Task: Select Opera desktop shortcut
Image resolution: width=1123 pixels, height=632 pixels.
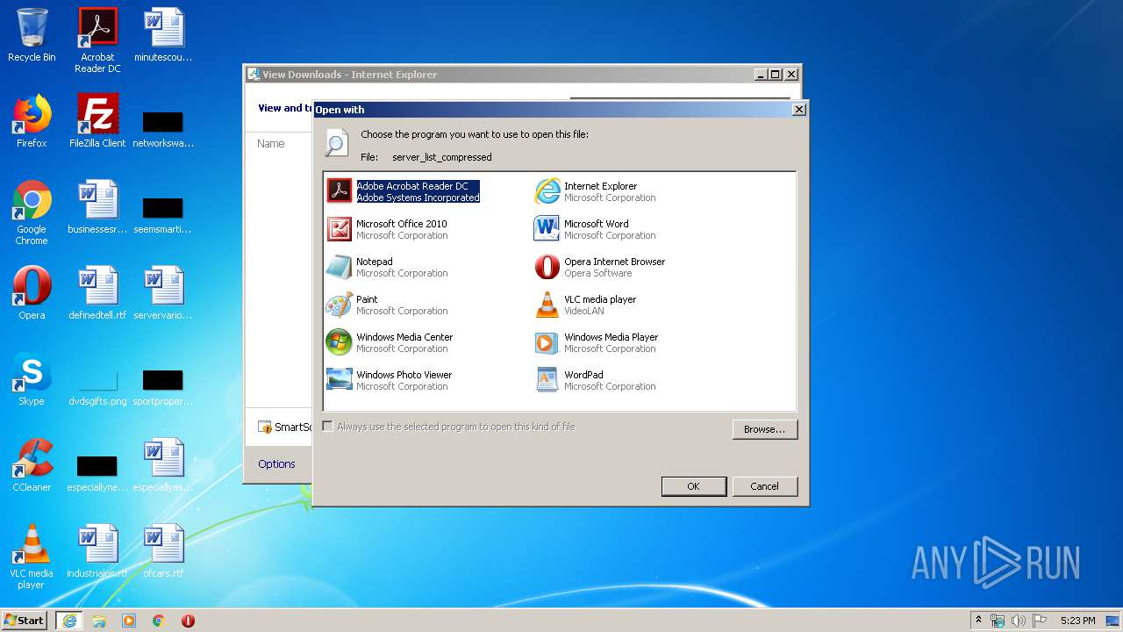Action: coord(32,293)
